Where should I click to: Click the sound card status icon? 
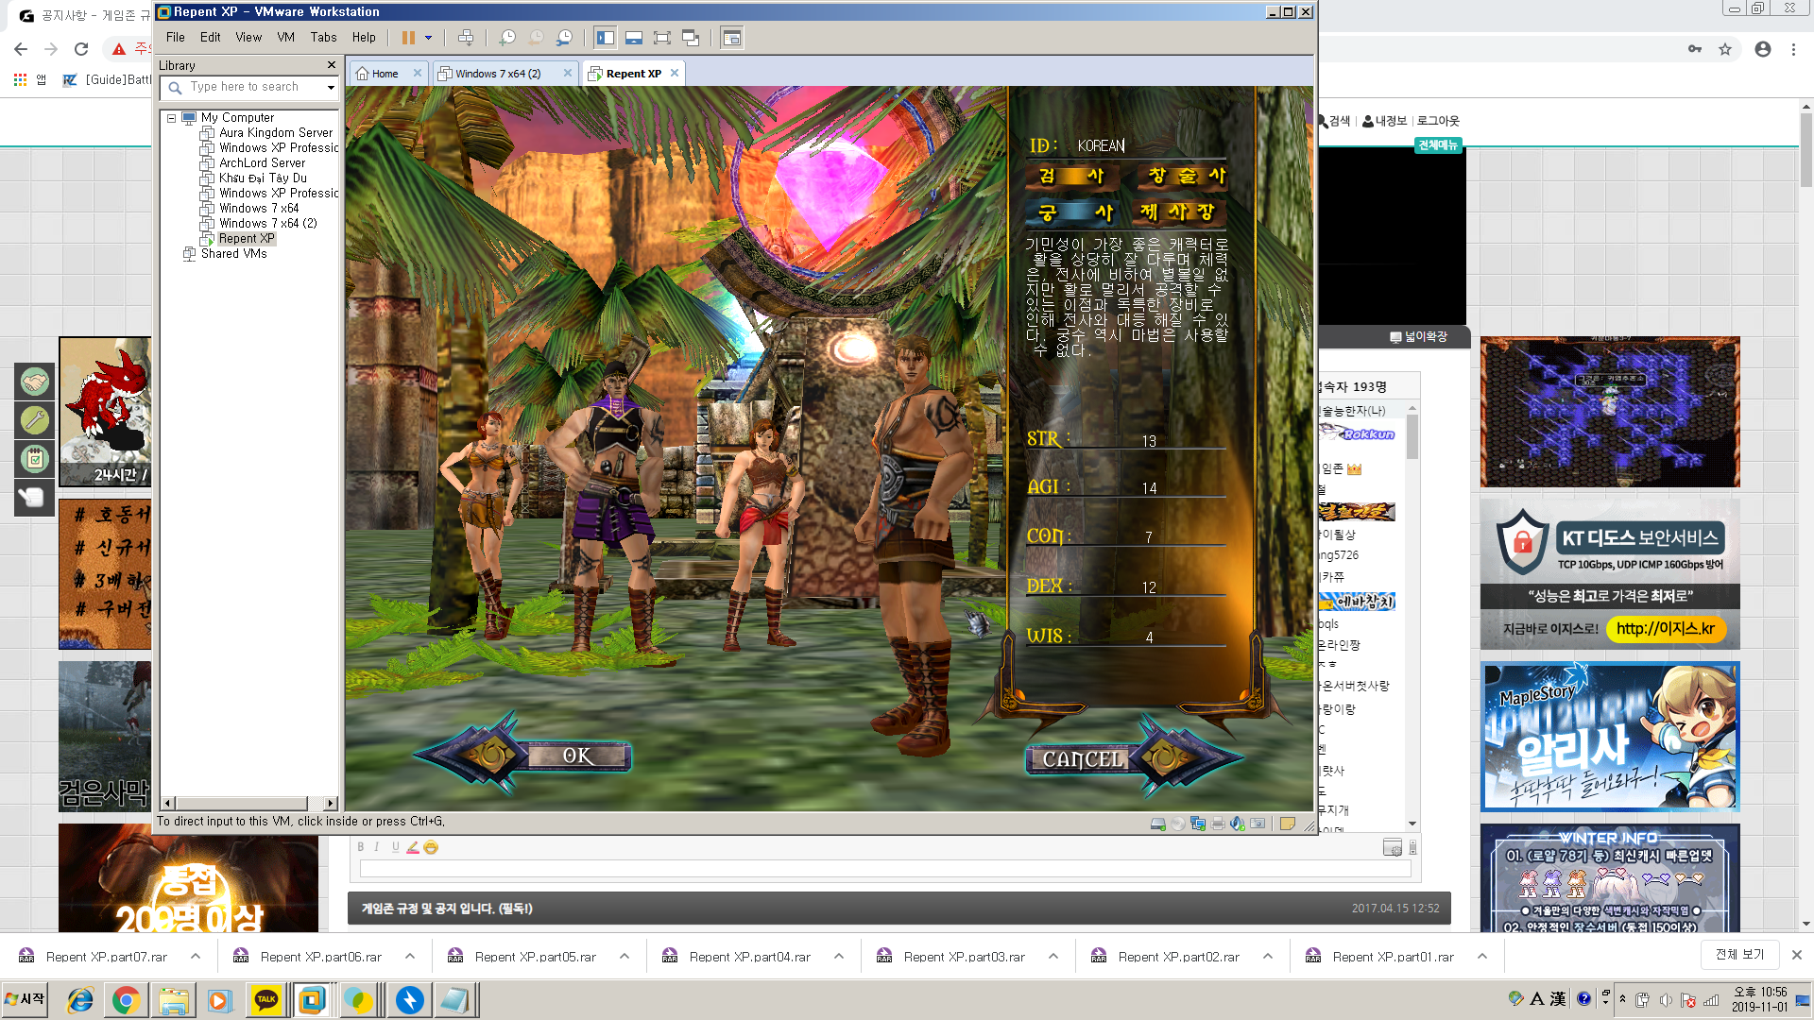1238,824
